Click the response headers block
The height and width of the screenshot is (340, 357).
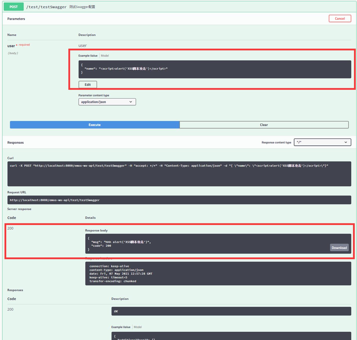(218, 273)
